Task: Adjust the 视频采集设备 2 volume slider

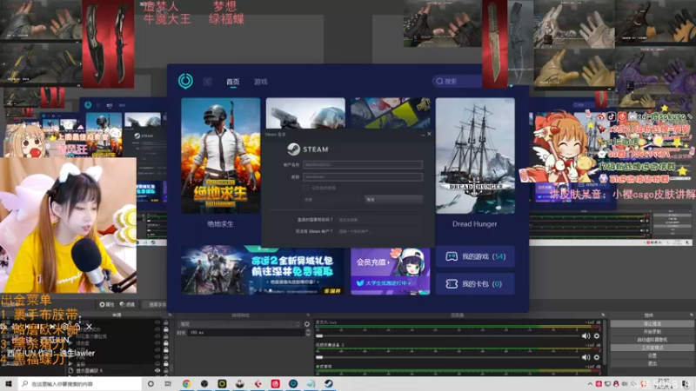Action: pos(448,357)
